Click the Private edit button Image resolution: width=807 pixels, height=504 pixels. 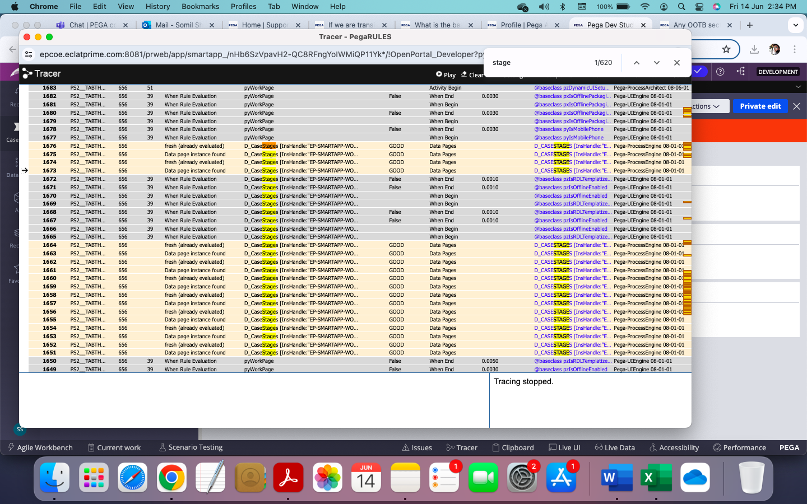click(x=760, y=106)
